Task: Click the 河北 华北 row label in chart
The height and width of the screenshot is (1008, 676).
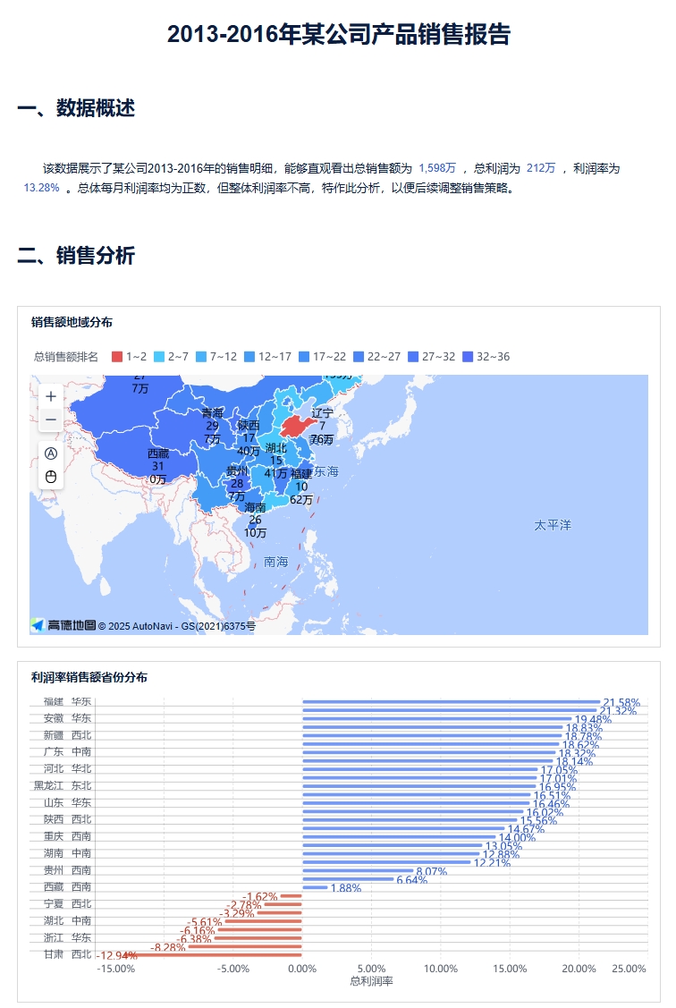Action: pos(67,769)
